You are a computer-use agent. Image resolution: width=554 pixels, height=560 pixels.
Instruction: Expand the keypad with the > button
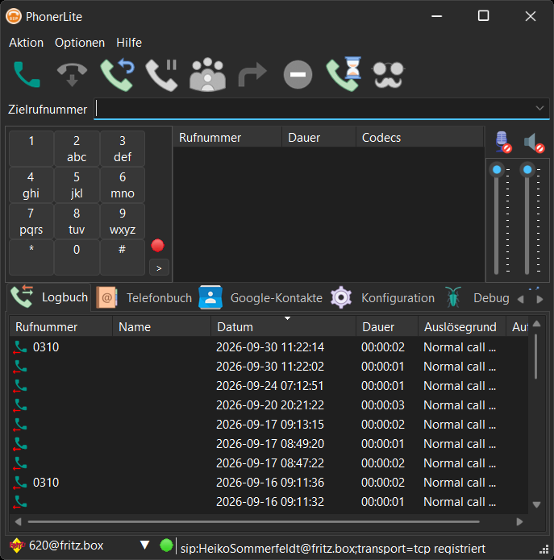pyautogui.click(x=159, y=268)
